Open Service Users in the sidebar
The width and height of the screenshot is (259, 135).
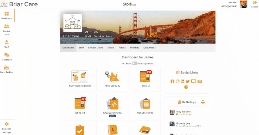pyautogui.click(x=7, y=30)
